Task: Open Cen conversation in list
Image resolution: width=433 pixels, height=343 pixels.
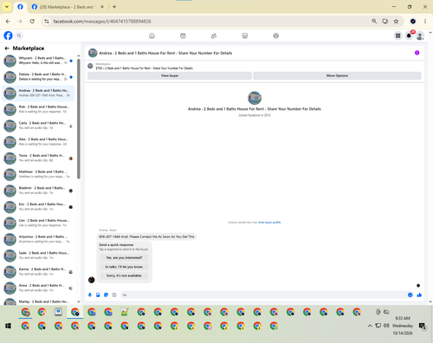Action: point(38,223)
